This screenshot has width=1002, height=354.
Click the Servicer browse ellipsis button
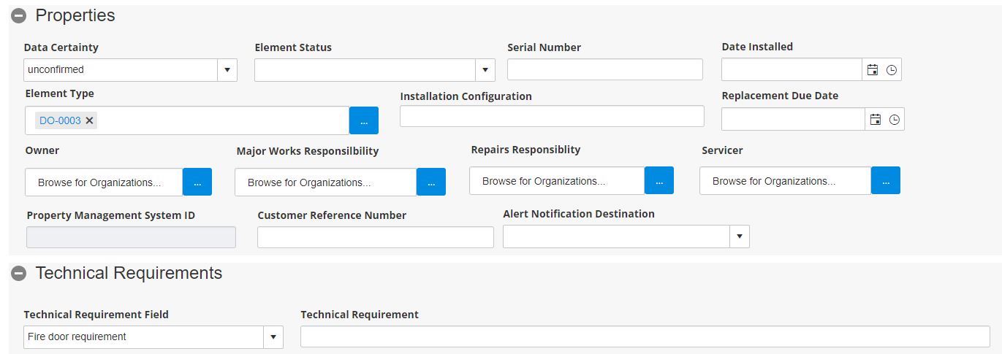(x=886, y=181)
